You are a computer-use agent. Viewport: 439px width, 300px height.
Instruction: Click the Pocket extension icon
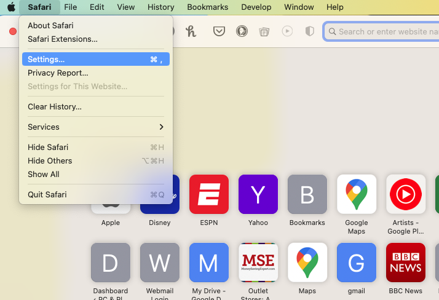click(x=219, y=31)
